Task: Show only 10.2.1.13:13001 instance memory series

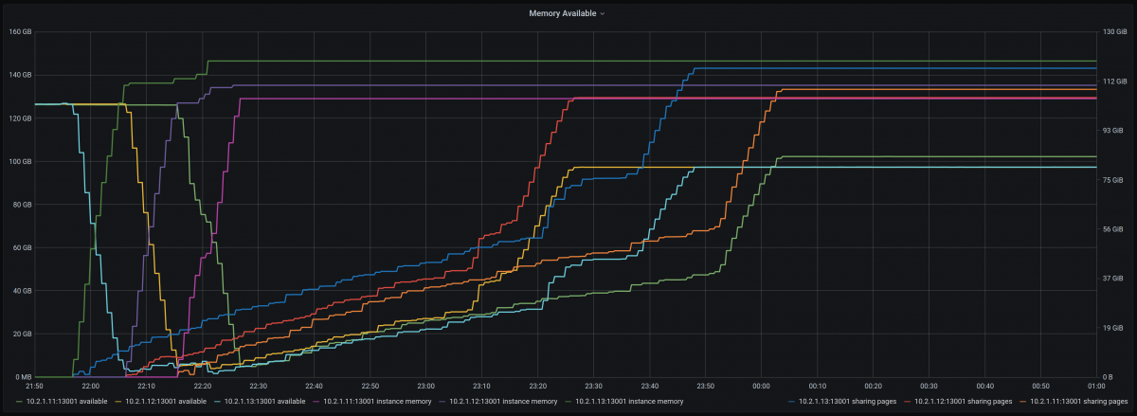Action: tap(627, 402)
